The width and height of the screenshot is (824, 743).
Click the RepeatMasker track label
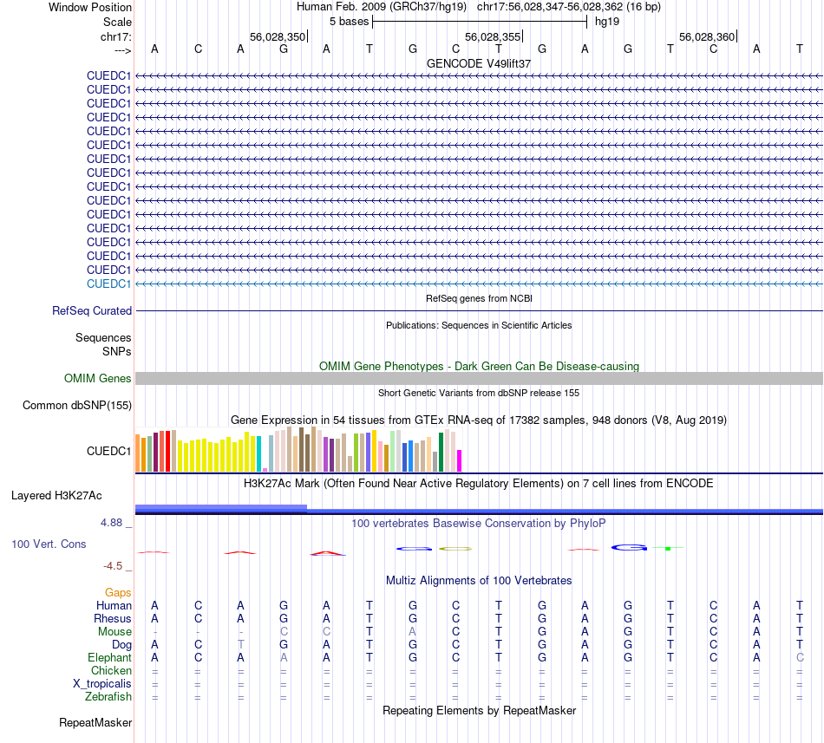(95, 722)
